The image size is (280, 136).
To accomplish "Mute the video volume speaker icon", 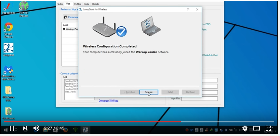I will pyautogui.click(x=36, y=128).
